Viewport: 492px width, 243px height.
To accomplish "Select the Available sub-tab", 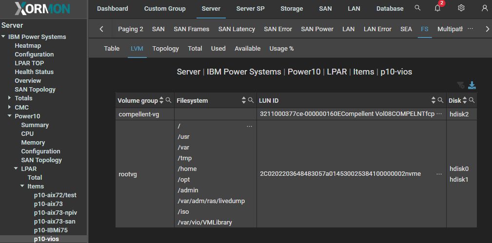I will [x=248, y=49].
